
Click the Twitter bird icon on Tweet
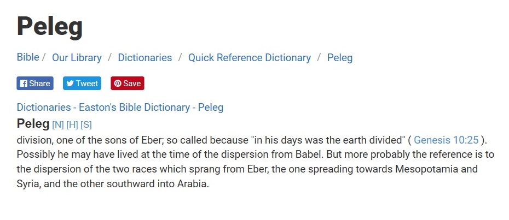[x=70, y=84]
